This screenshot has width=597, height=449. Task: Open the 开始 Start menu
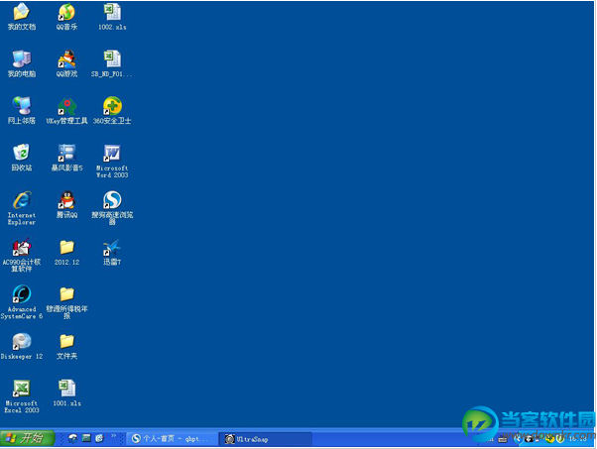pyautogui.click(x=28, y=438)
